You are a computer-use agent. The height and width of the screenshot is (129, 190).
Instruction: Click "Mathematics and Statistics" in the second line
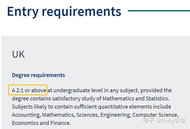coord(136,98)
